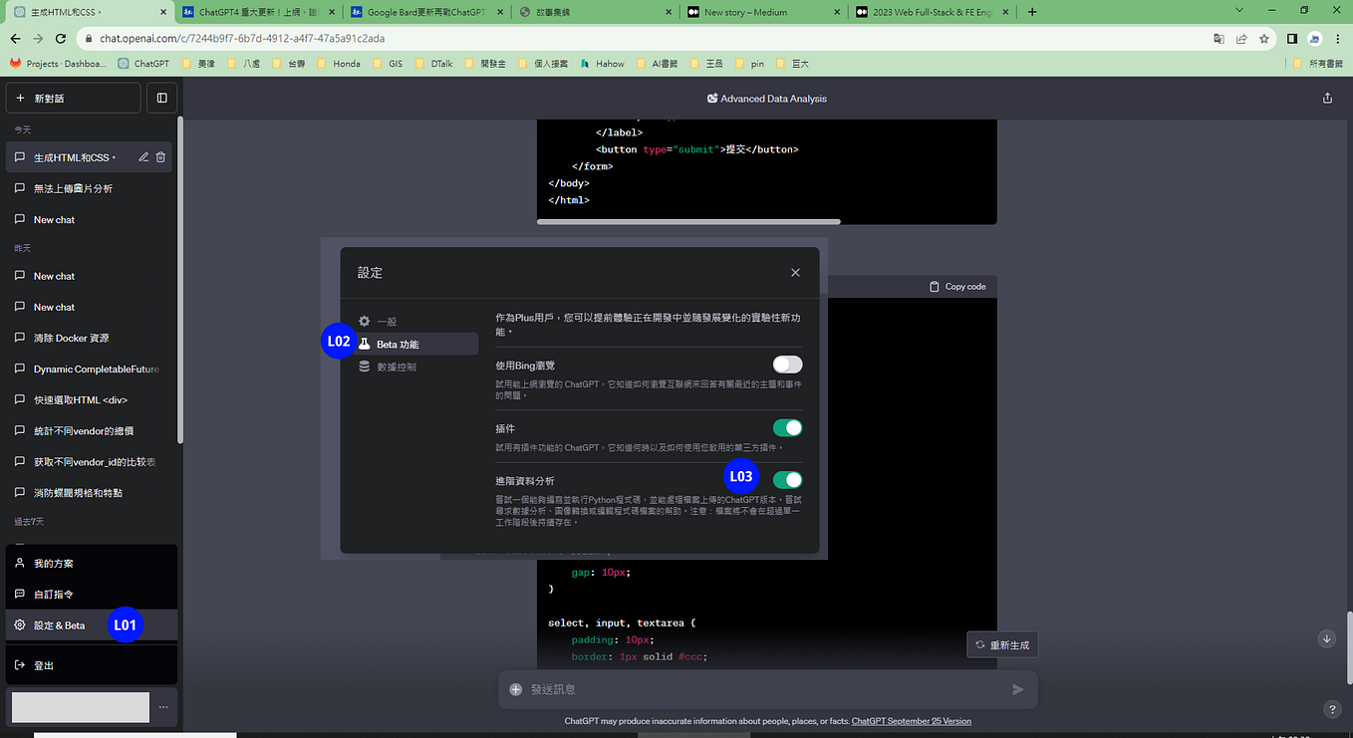Image resolution: width=1353 pixels, height=738 pixels.
Task: Open the 快速選取HTML <div> chat
Action: coord(90,399)
